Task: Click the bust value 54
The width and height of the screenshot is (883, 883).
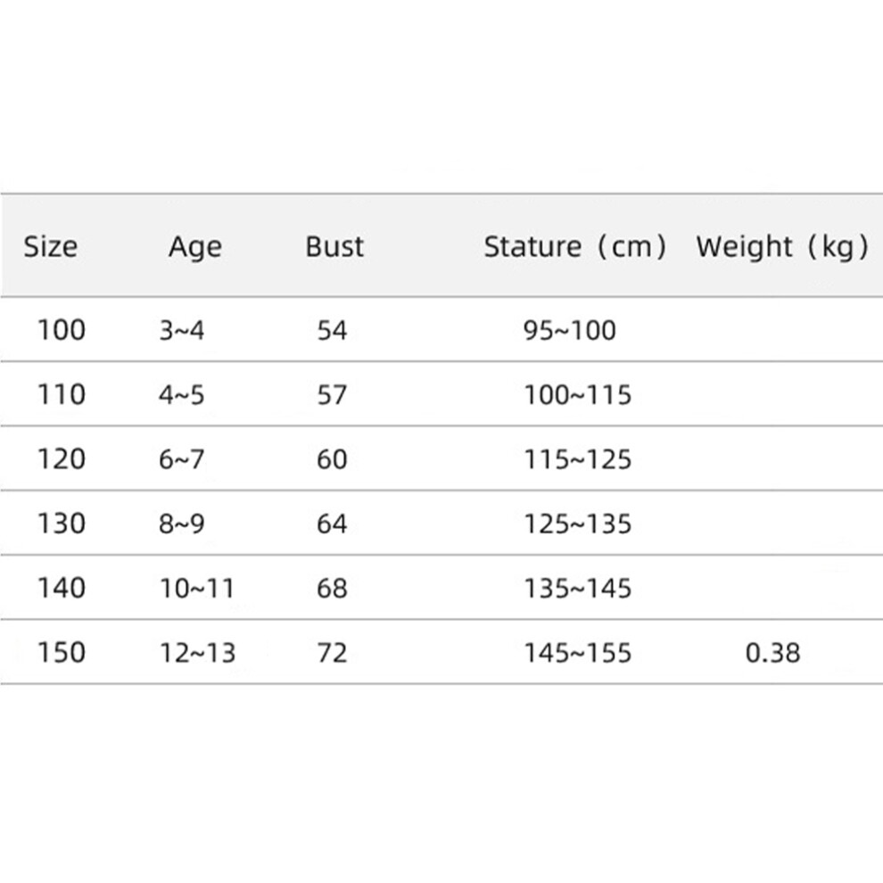Action: point(333,331)
